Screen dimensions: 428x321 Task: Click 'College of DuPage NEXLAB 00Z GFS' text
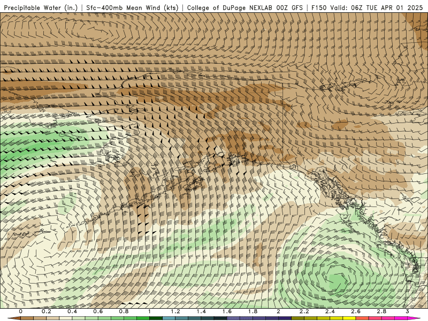245,7
